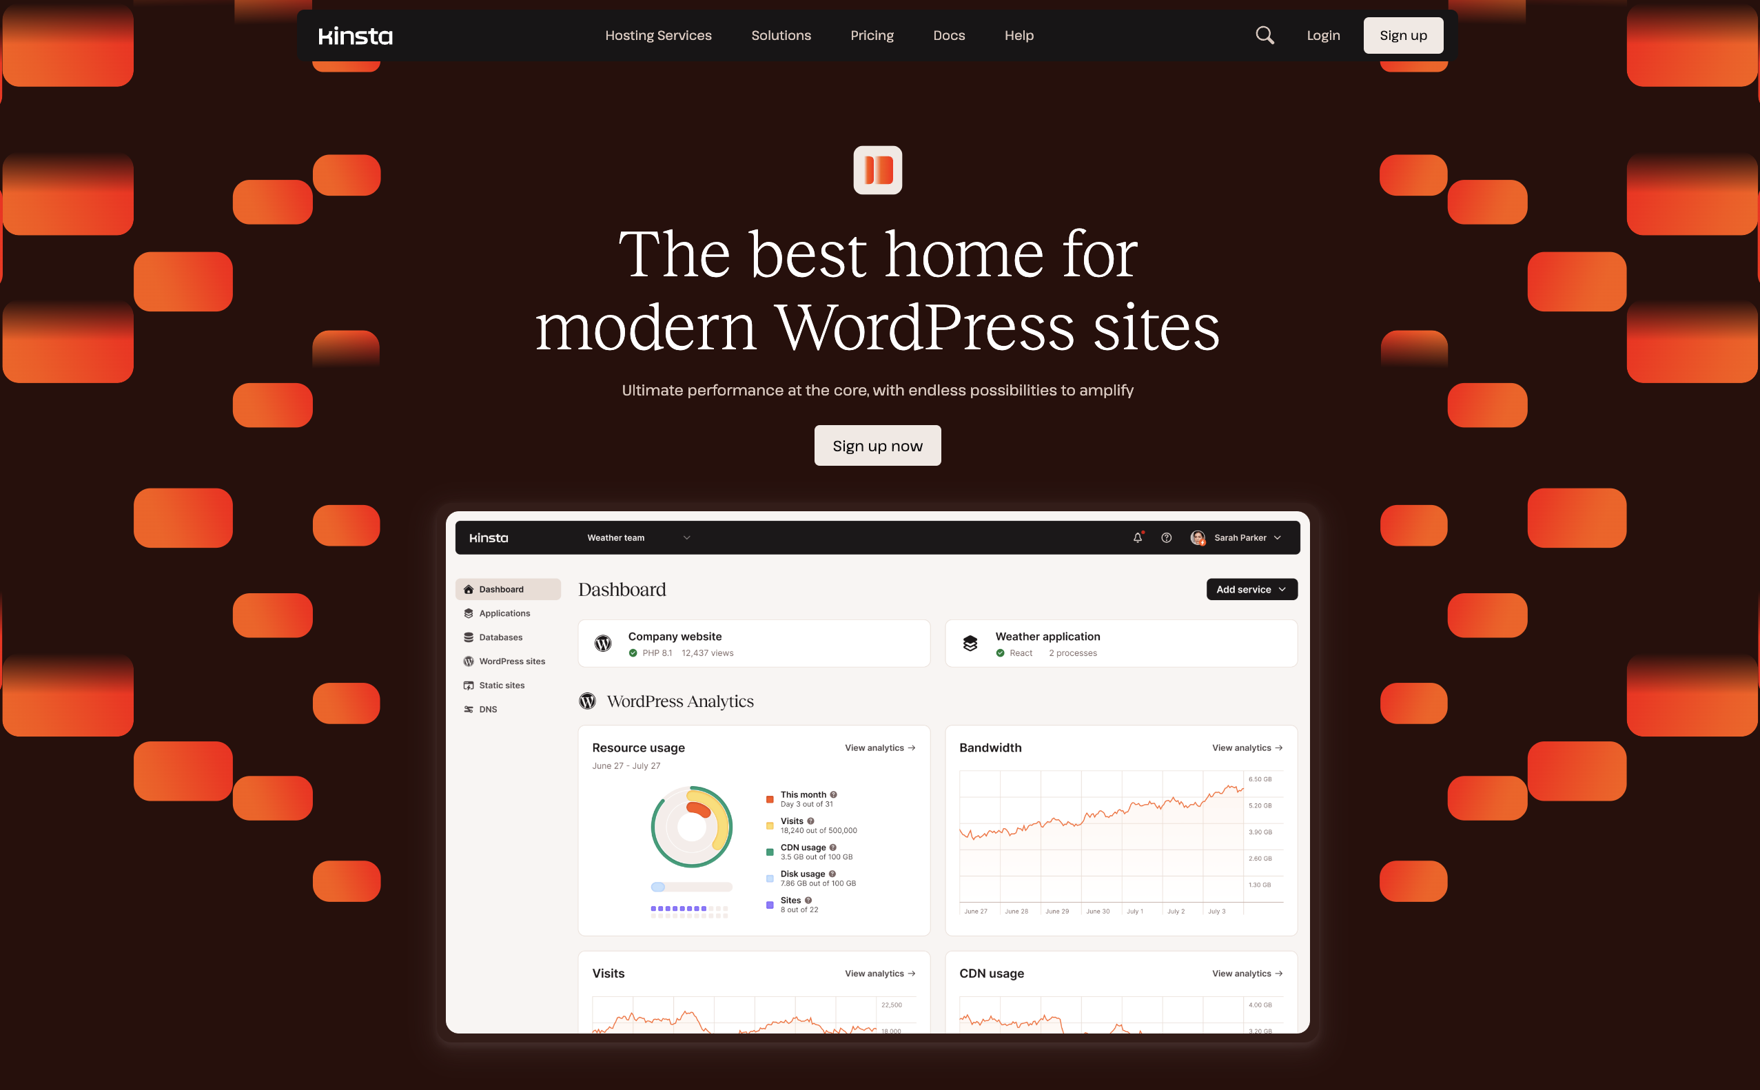The height and width of the screenshot is (1090, 1760).
Task: Click the Applications icon in sidebar
Action: pos(469,613)
